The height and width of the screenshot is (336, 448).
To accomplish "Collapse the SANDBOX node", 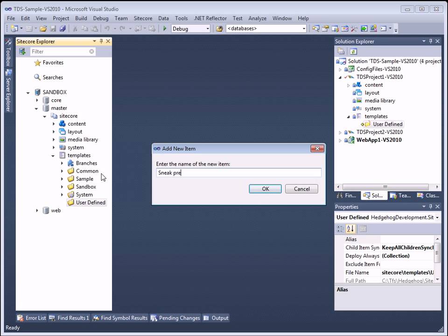I will 28,92.
